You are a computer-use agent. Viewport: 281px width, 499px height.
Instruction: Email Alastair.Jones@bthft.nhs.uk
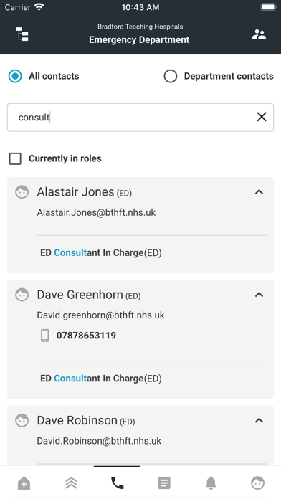coord(96,212)
